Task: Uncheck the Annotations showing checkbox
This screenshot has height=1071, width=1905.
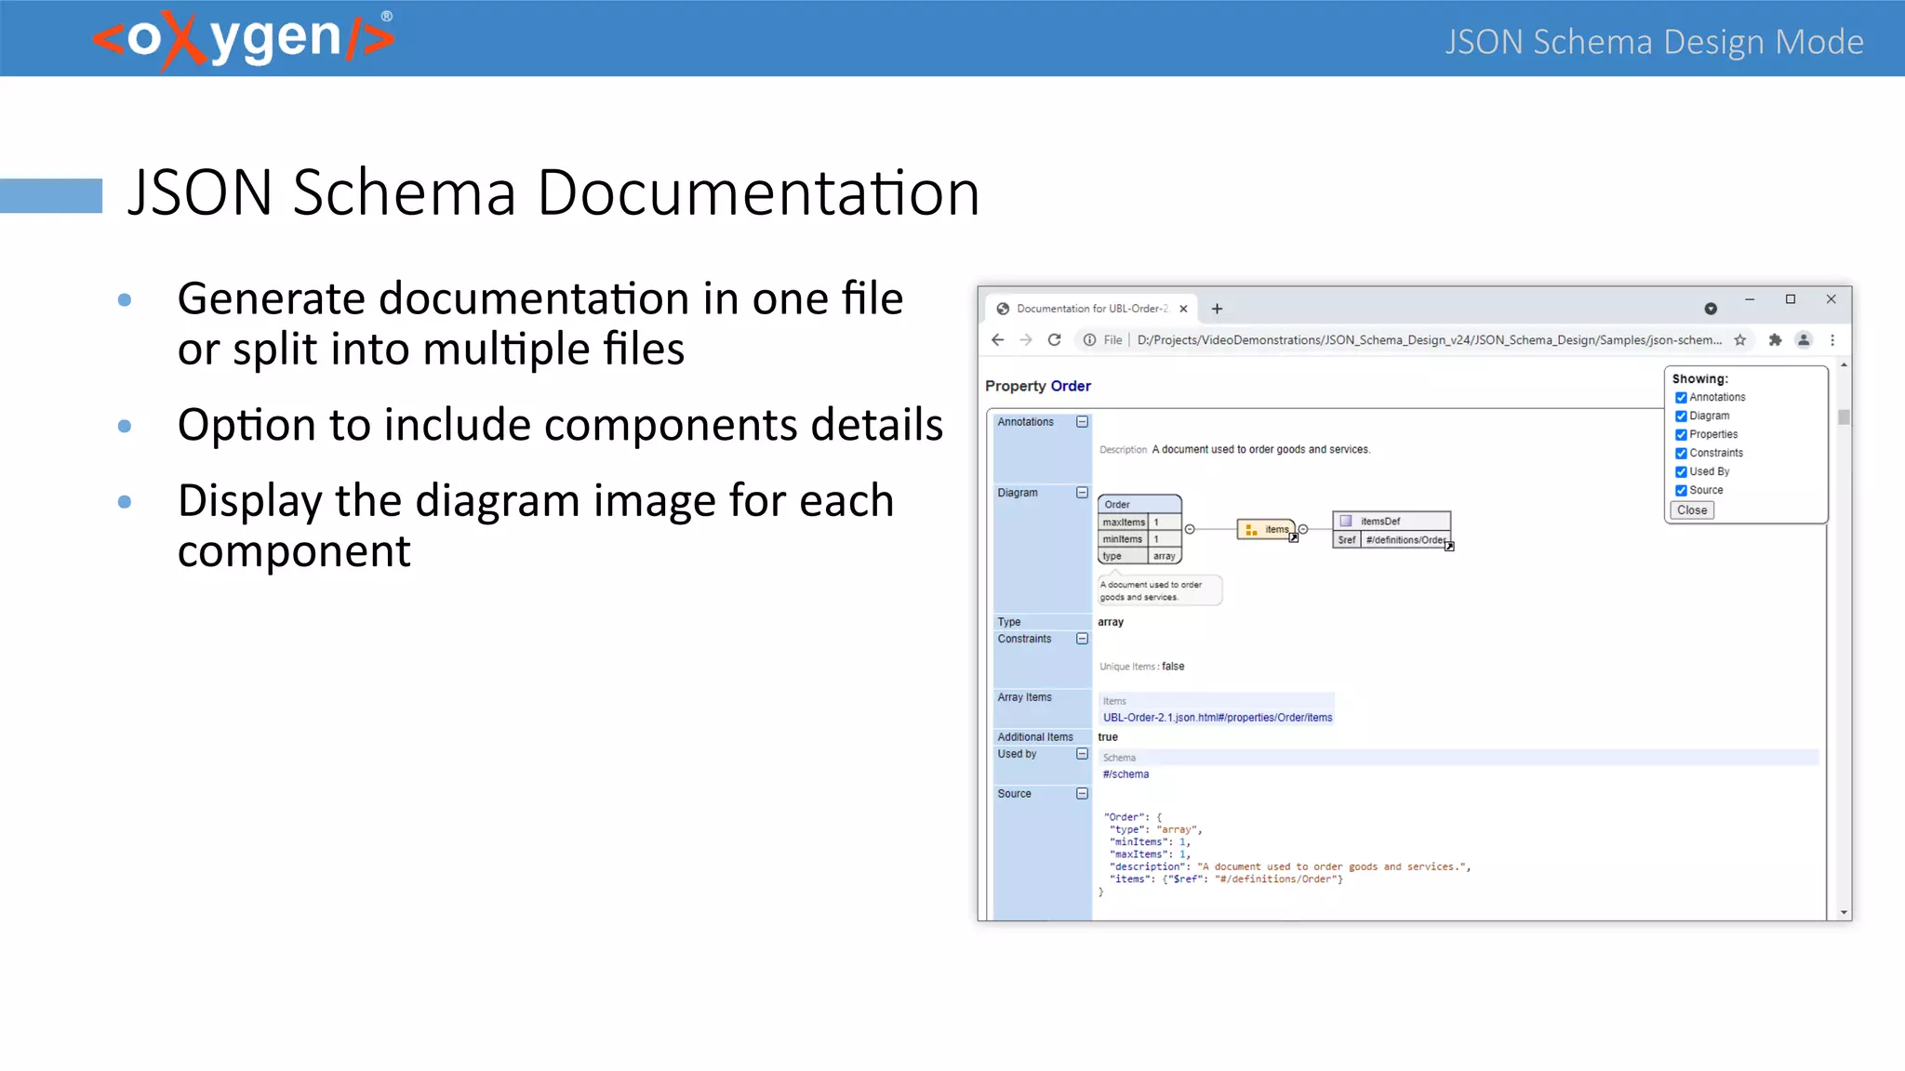Action: pyautogui.click(x=1681, y=398)
